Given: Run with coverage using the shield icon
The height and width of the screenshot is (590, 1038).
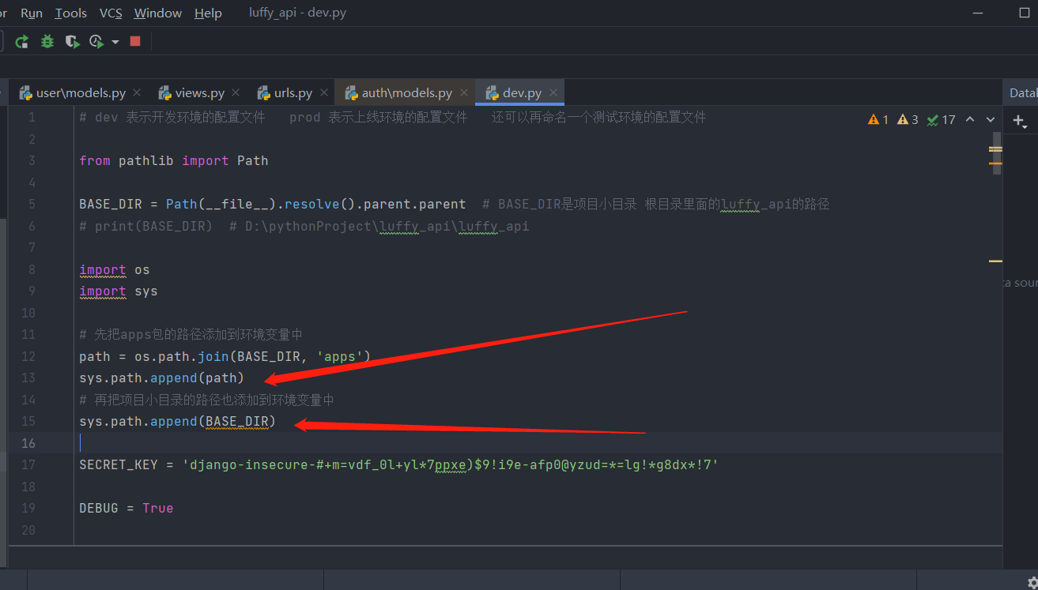Looking at the screenshot, I should pyautogui.click(x=73, y=41).
